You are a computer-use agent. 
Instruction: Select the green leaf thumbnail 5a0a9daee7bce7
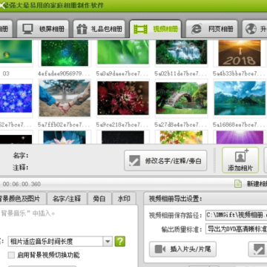(123, 53)
